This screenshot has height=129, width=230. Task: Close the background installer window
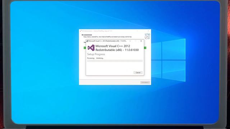click(148, 31)
